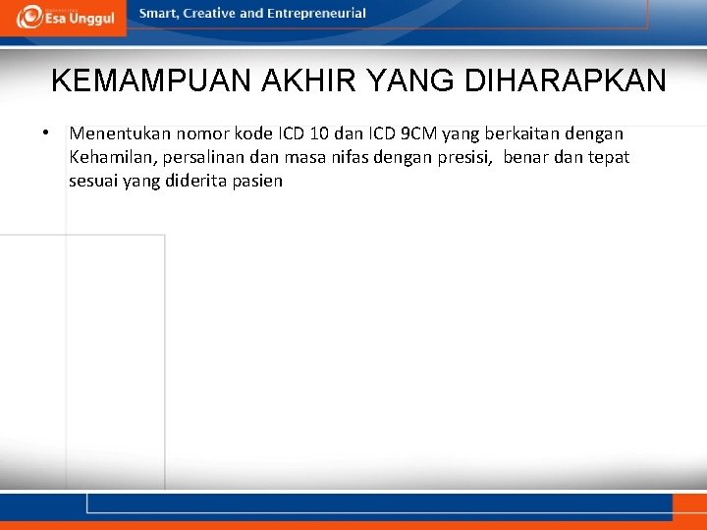
Task: Select the tagline "Smart, Creative and Entrepreneurial"
Action: pos(252,14)
